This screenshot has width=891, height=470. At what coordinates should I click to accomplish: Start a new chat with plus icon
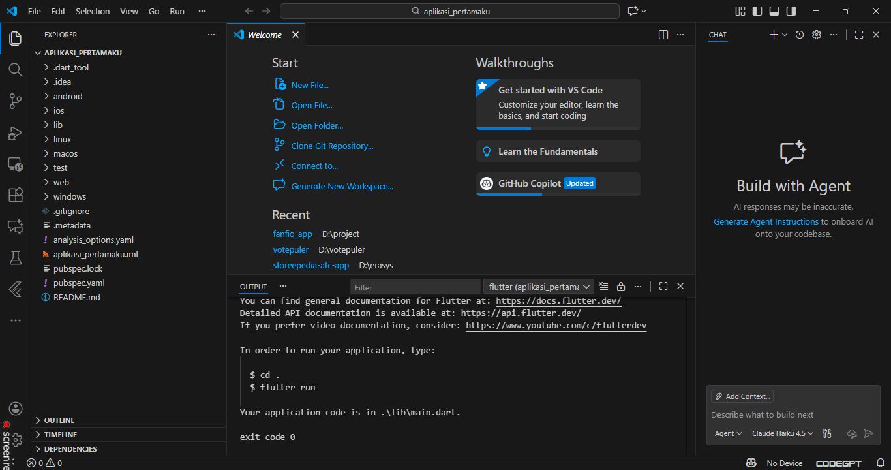774,35
